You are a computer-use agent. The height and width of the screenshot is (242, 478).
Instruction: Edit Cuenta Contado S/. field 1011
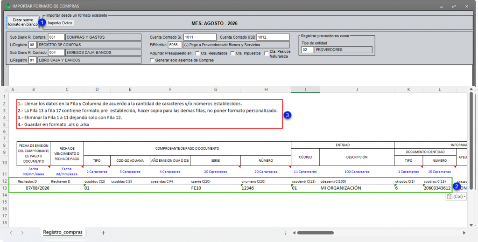point(200,37)
